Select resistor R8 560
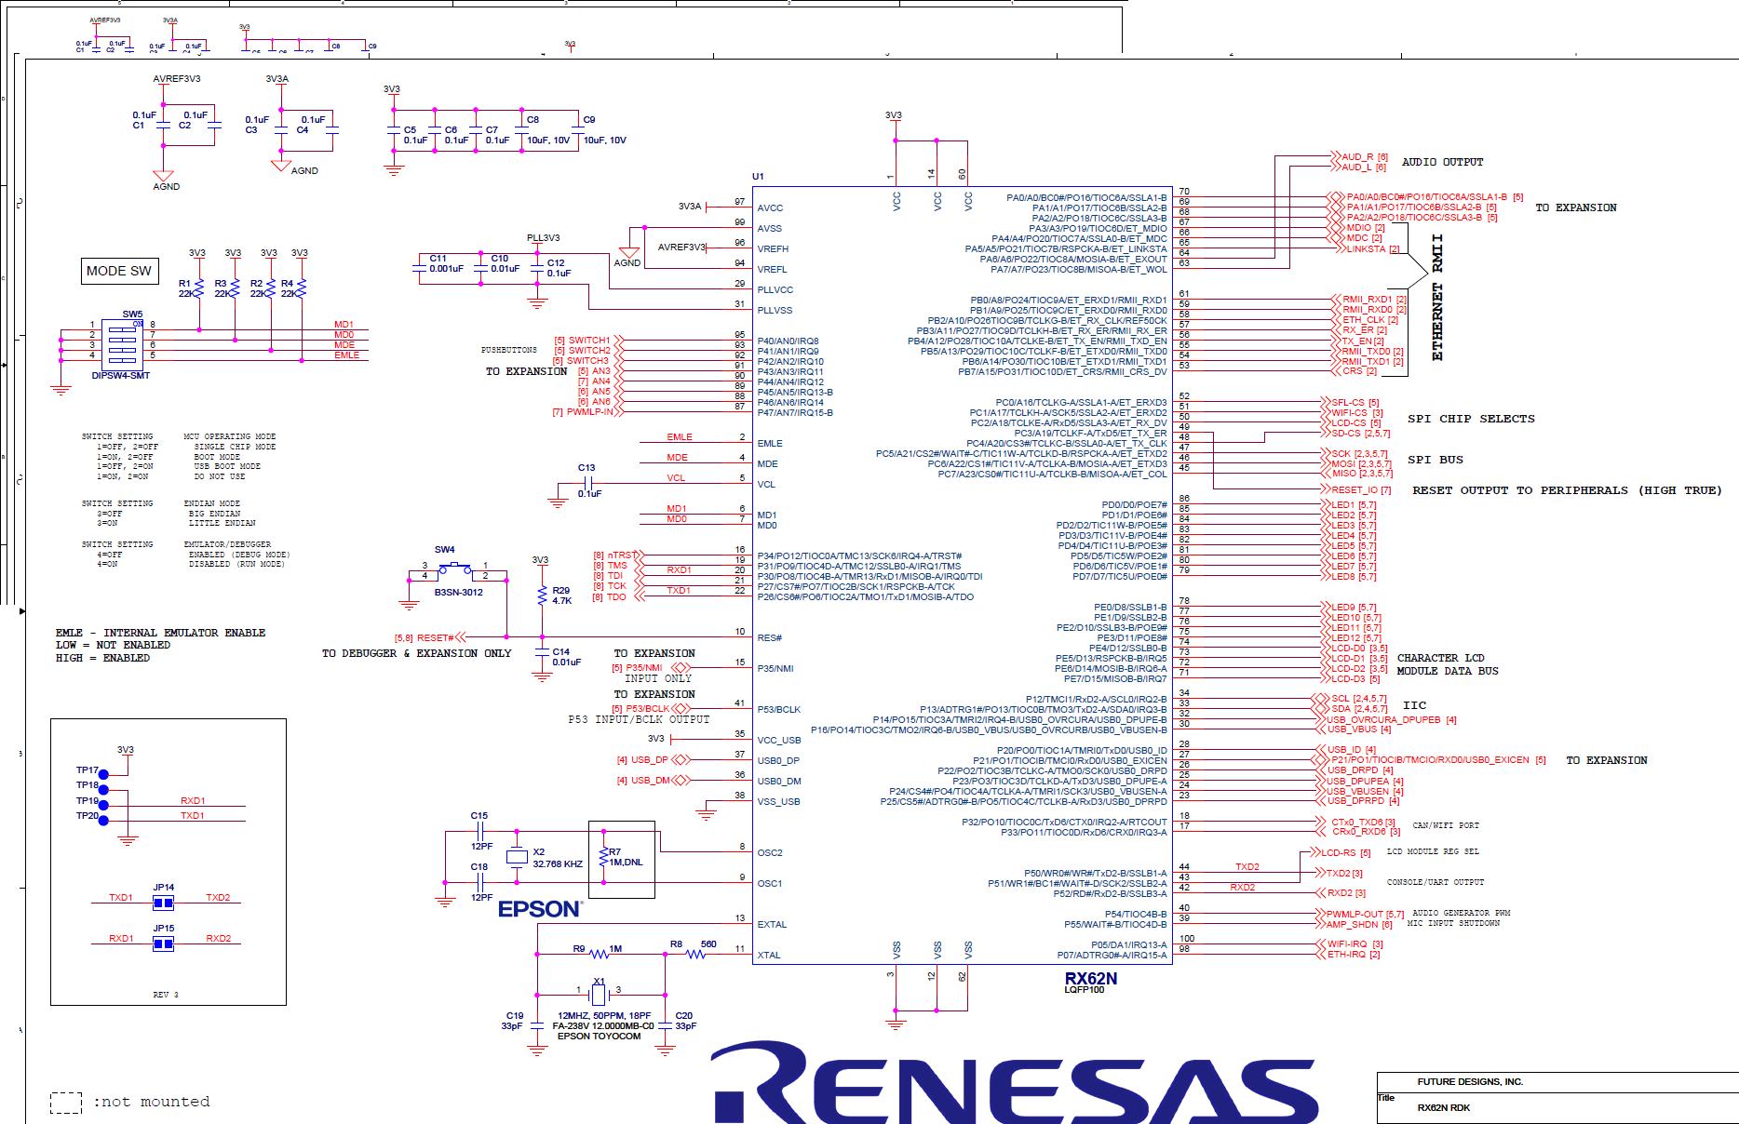 pos(694,953)
